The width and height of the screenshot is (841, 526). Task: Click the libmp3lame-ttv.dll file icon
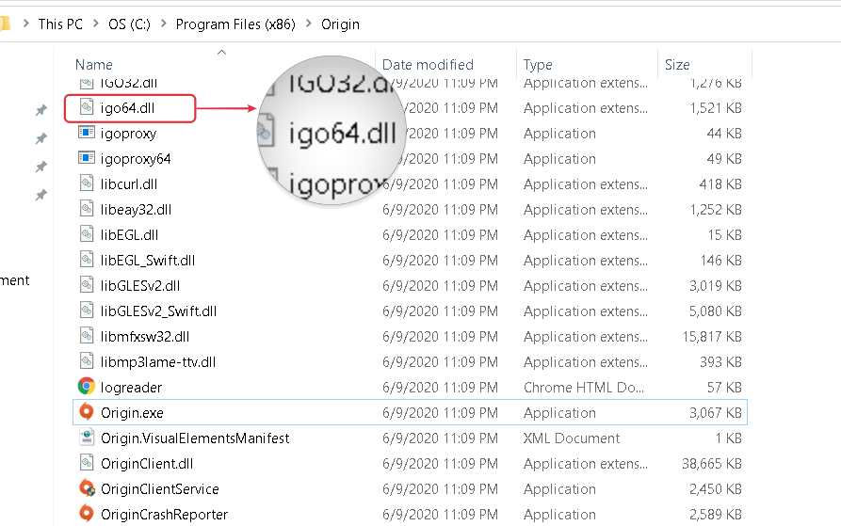coord(87,361)
